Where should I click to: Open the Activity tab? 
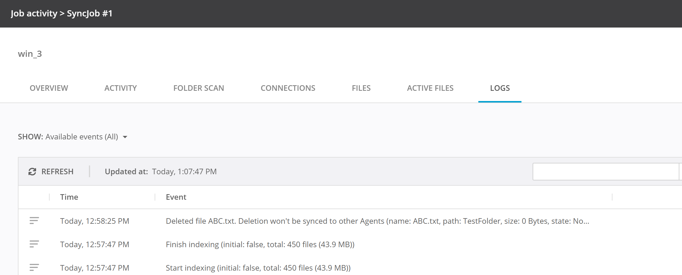pyautogui.click(x=121, y=88)
